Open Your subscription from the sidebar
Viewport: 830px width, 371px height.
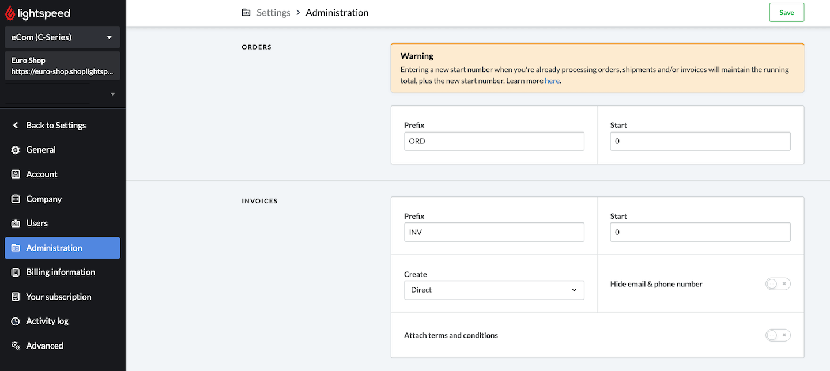[16, 297]
